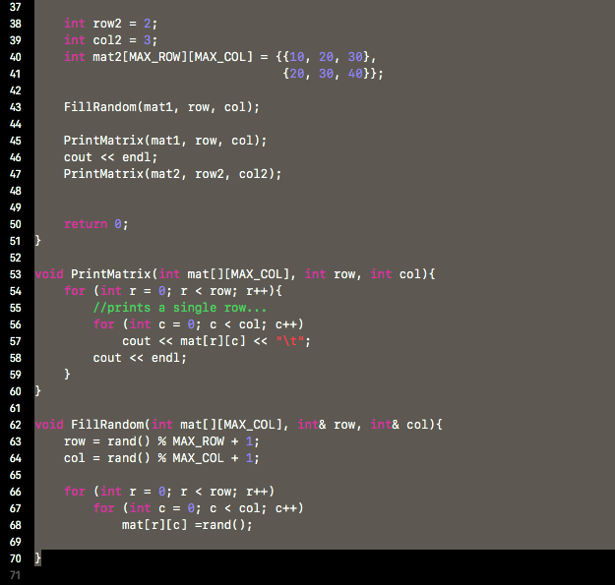The image size is (615, 585).
Task: Click the closing brace on line 51
Action: point(37,241)
